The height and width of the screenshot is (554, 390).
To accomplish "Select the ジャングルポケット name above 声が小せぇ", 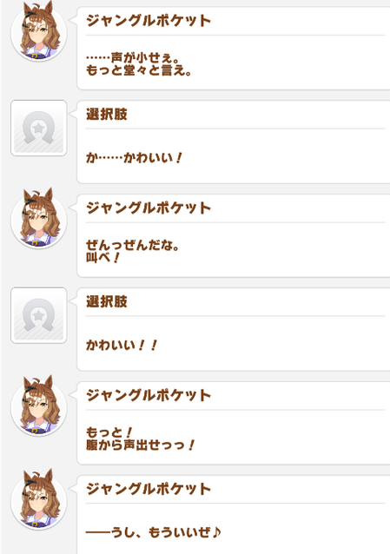I will (x=149, y=21).
